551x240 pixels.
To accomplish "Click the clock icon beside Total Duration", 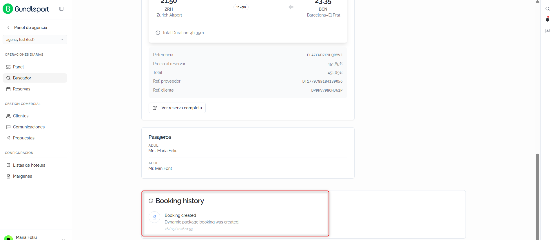I will [x=158, y=33].
